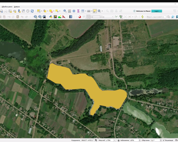The width and height of the screenshot is (178, 142).
Task: Click the Temporal Controller clock icon
Action: (x=28, y=11)
